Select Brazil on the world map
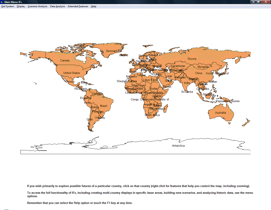 click(103, 105)
